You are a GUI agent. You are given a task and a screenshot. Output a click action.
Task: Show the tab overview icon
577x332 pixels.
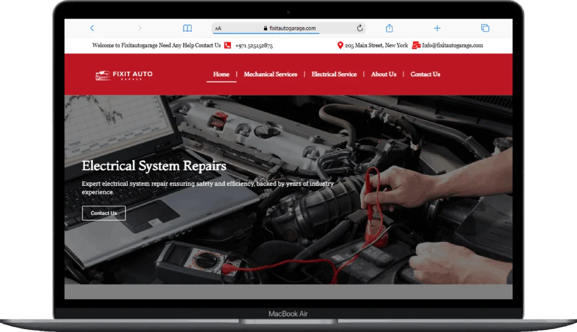pos(485,28)
